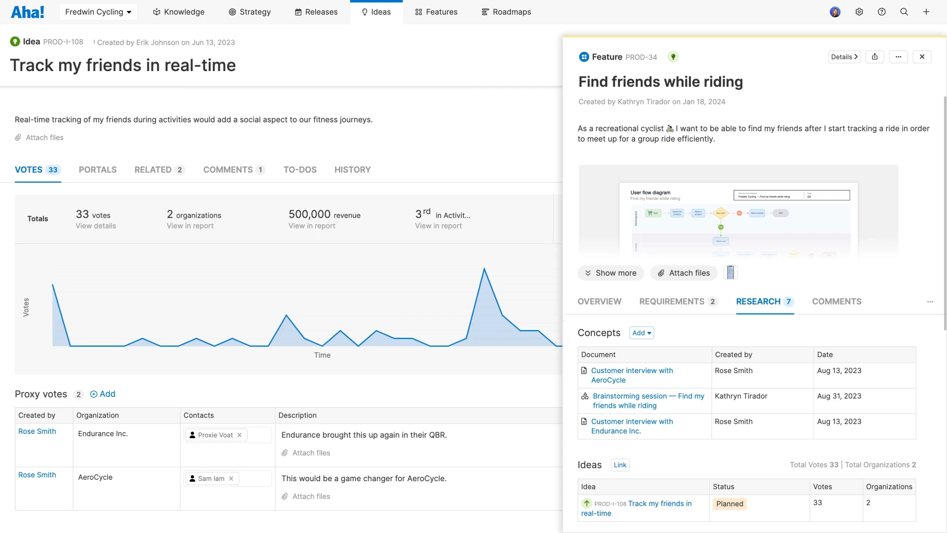This screenshot has height=533, width=947.
Task: Open Feature panel more options ellipsis
Action: [898, 57]
